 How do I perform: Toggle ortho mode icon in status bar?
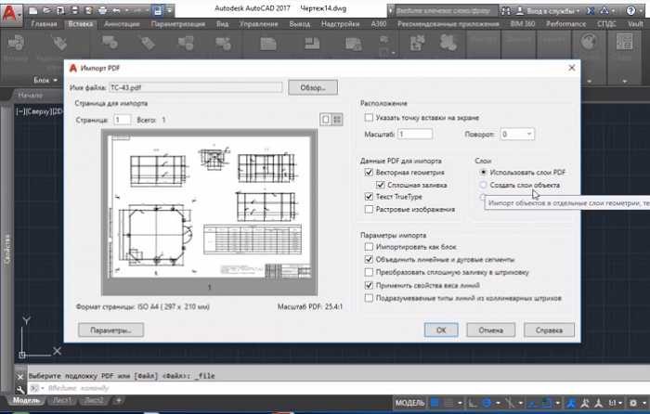pyautogui.click(x=472, y=402)
